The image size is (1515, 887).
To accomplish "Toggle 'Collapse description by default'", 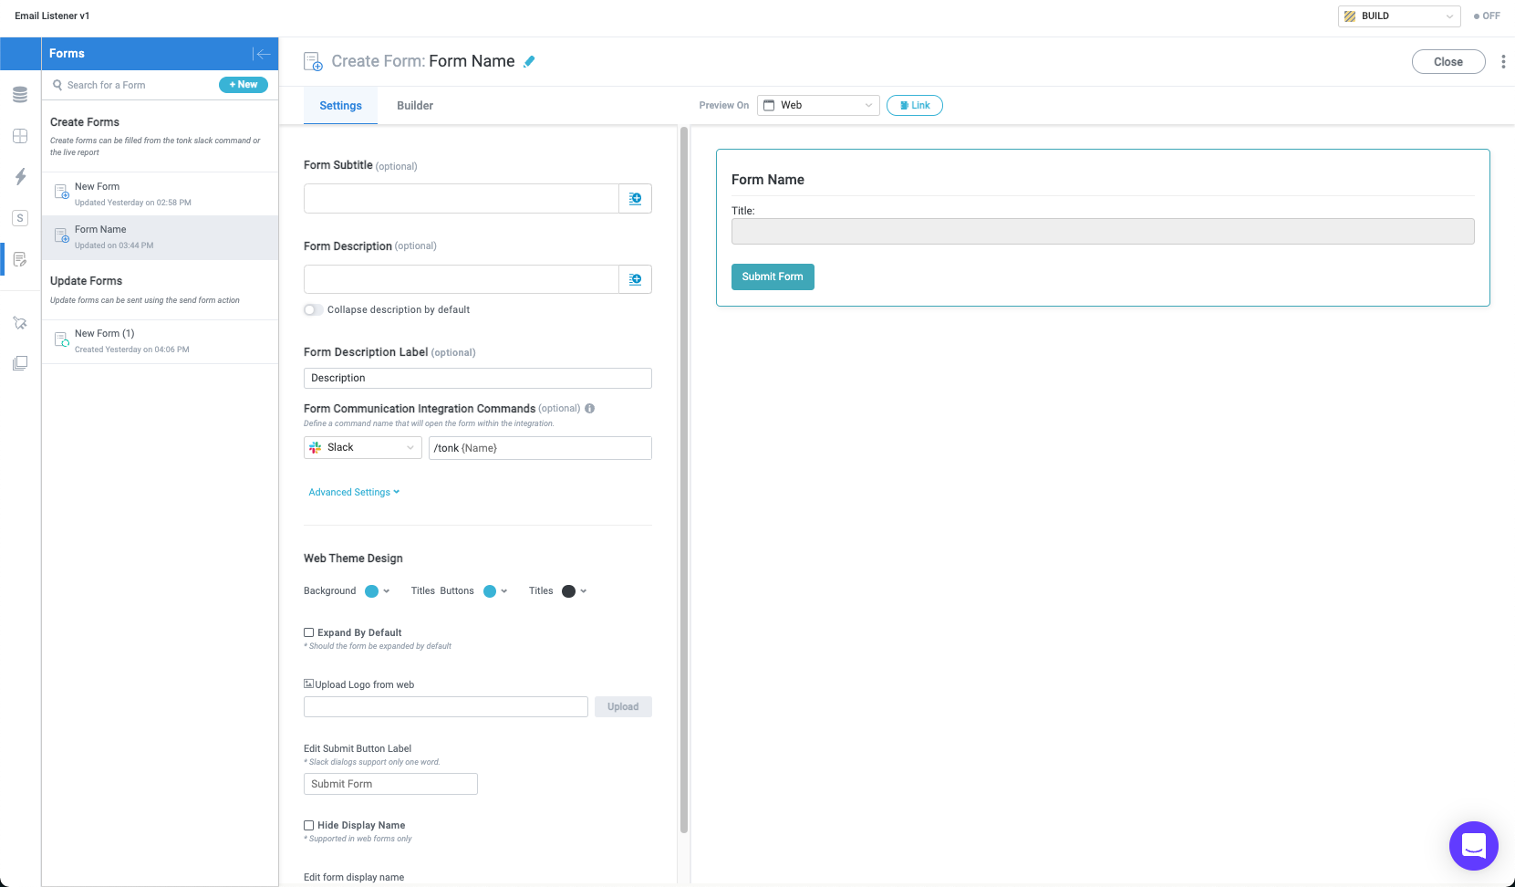I will [313, 309].
